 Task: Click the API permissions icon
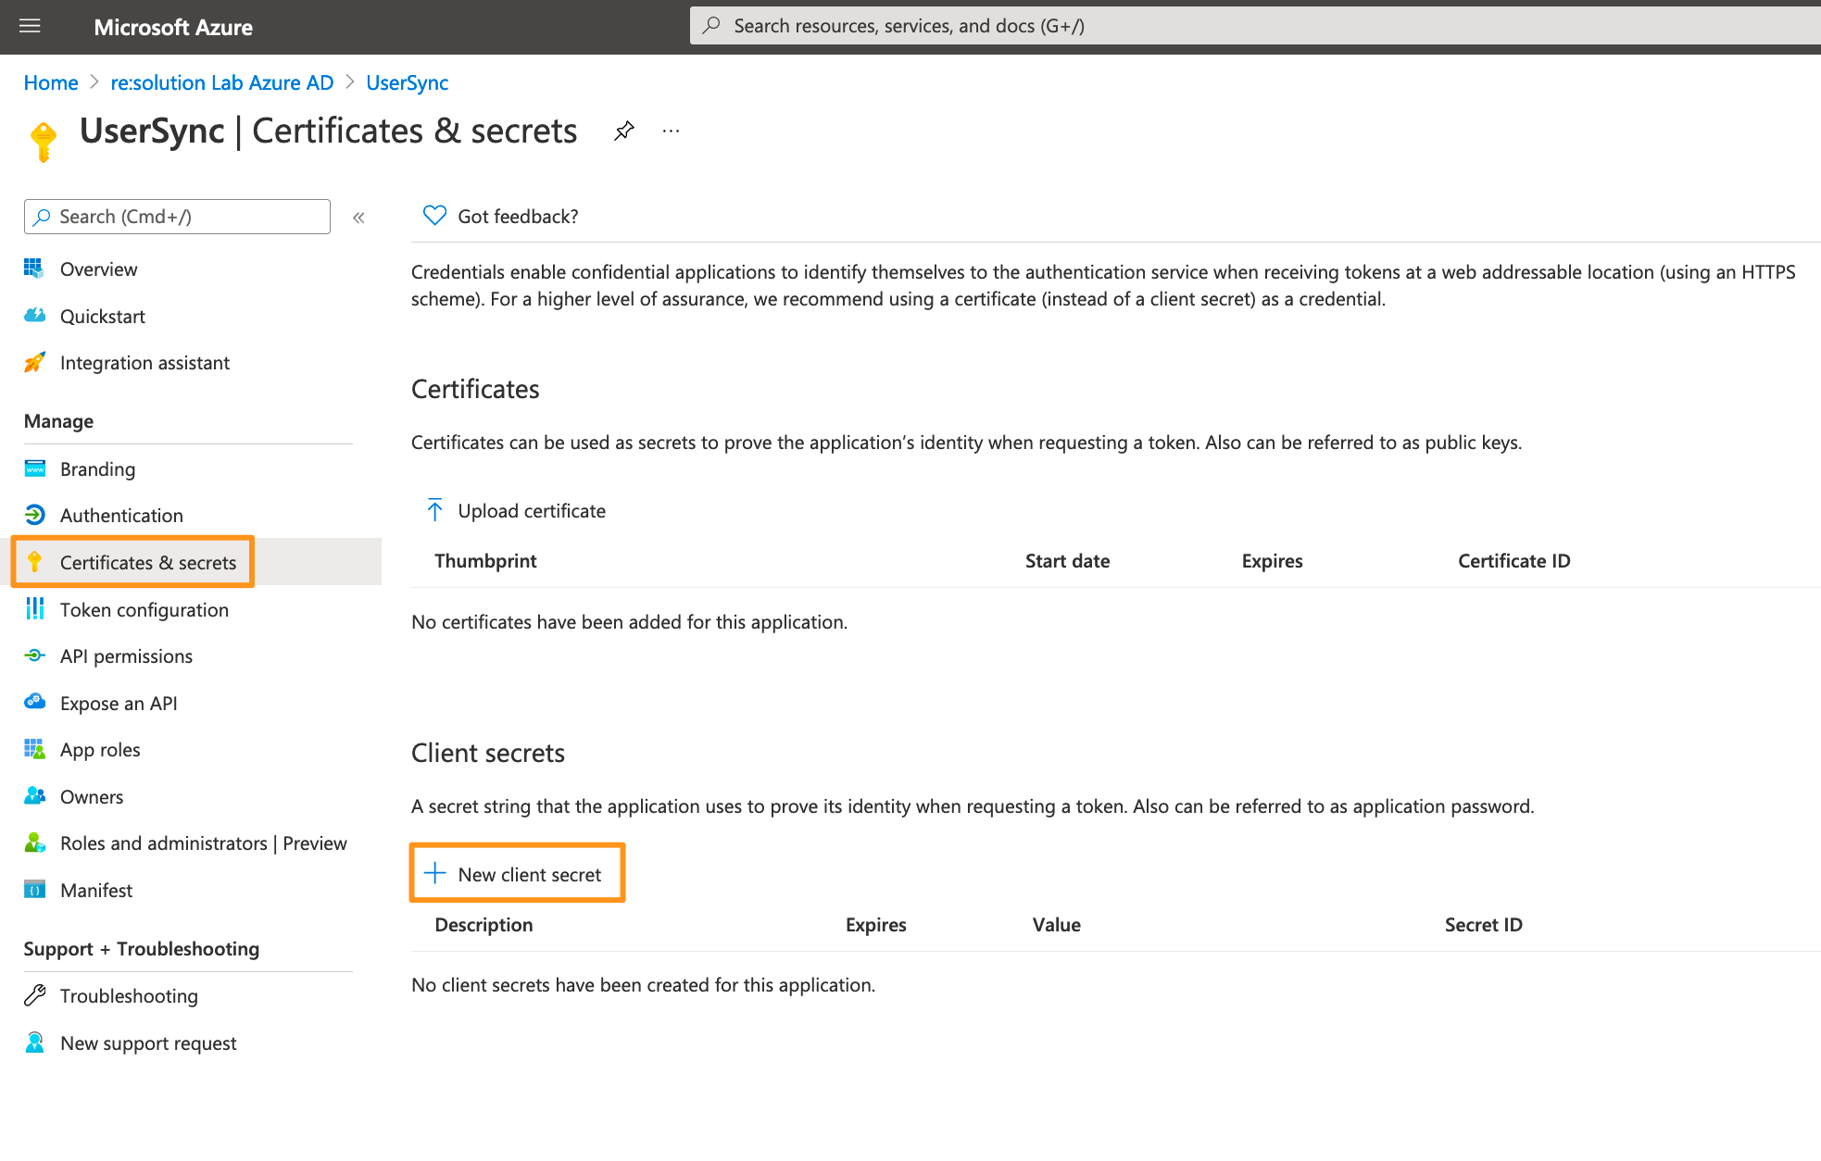pos(35,655)
